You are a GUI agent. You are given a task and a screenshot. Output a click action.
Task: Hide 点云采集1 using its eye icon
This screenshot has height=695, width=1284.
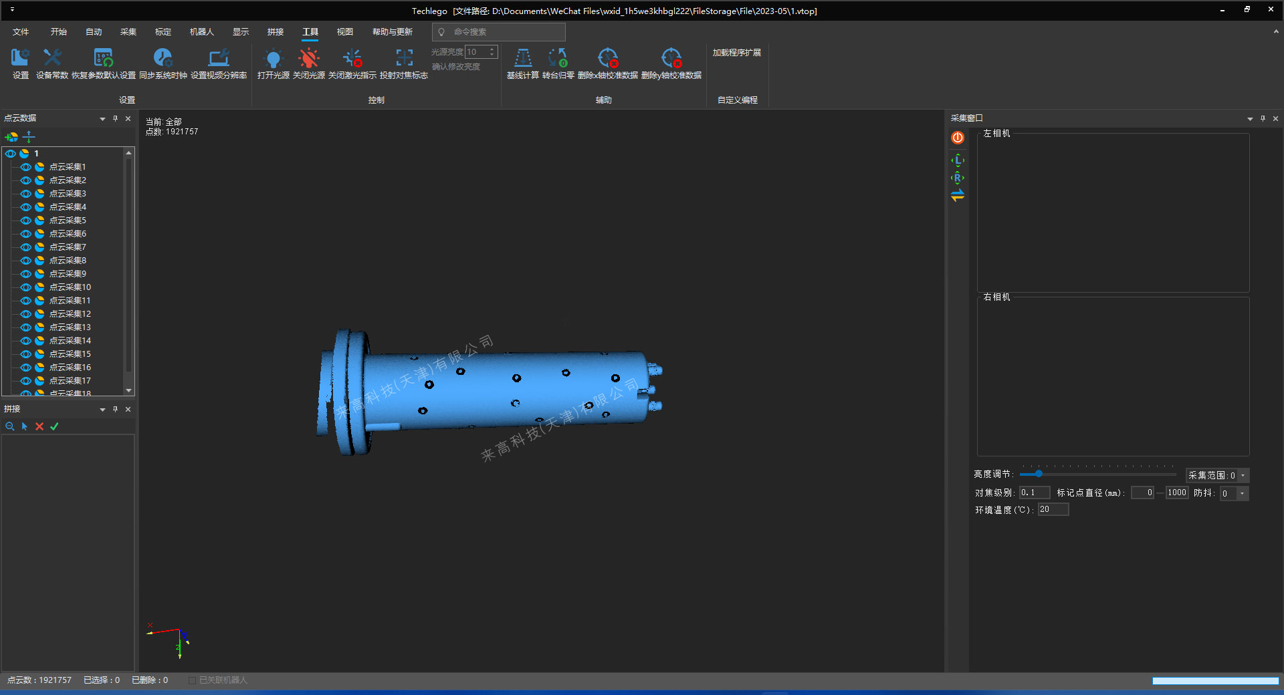pos(26,167)
